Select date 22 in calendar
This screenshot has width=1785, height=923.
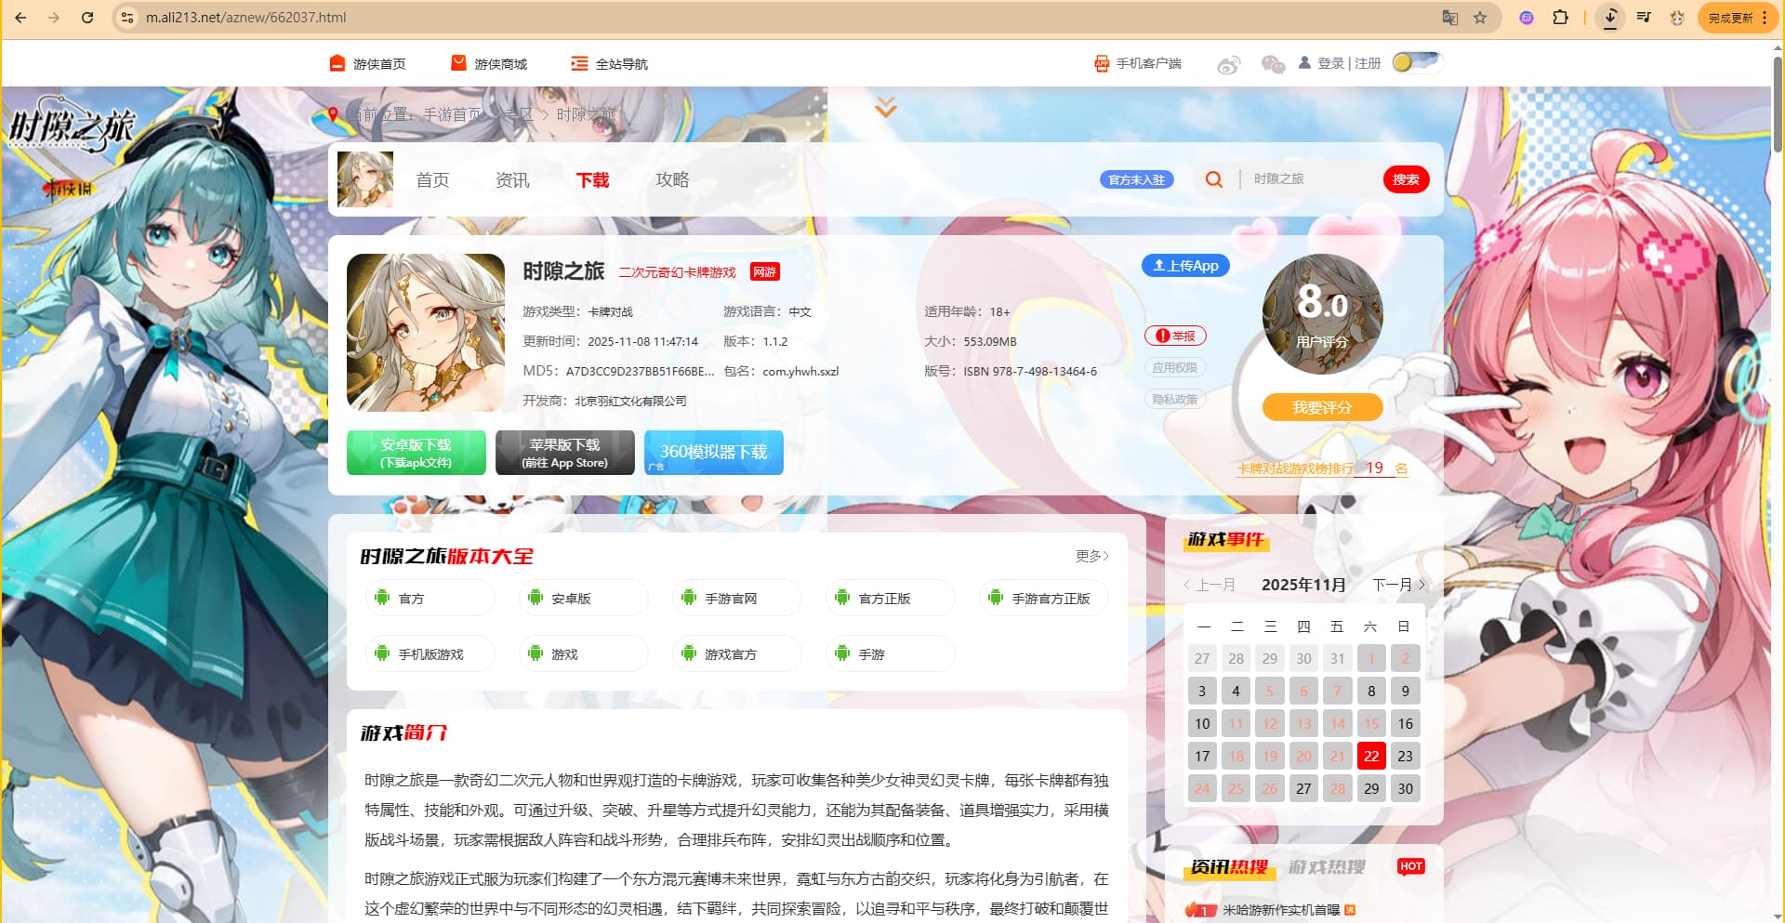pyautogui.click(x=1370, y=756)
